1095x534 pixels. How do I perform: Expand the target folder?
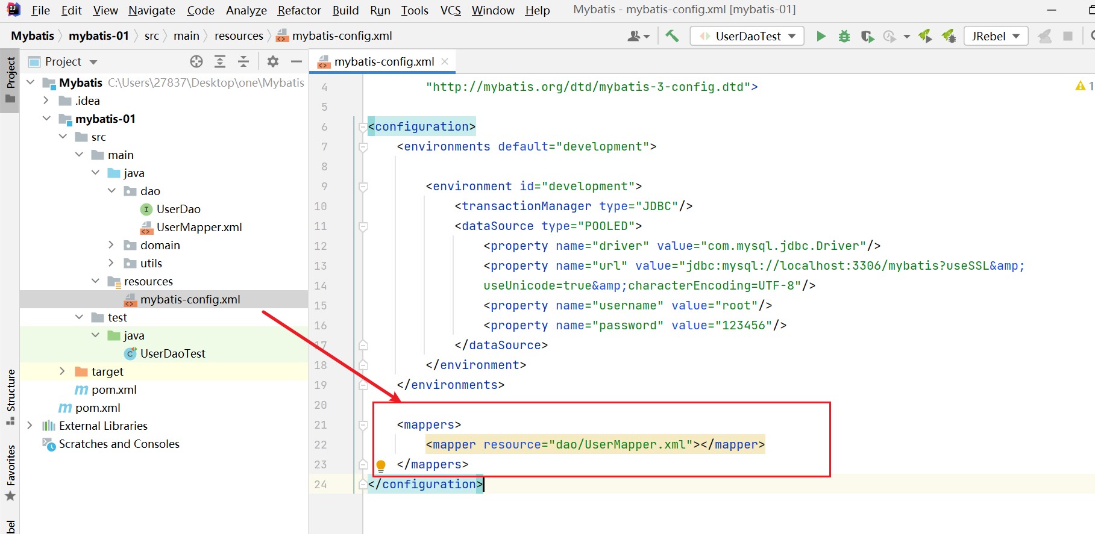click(x=62, y=371)
